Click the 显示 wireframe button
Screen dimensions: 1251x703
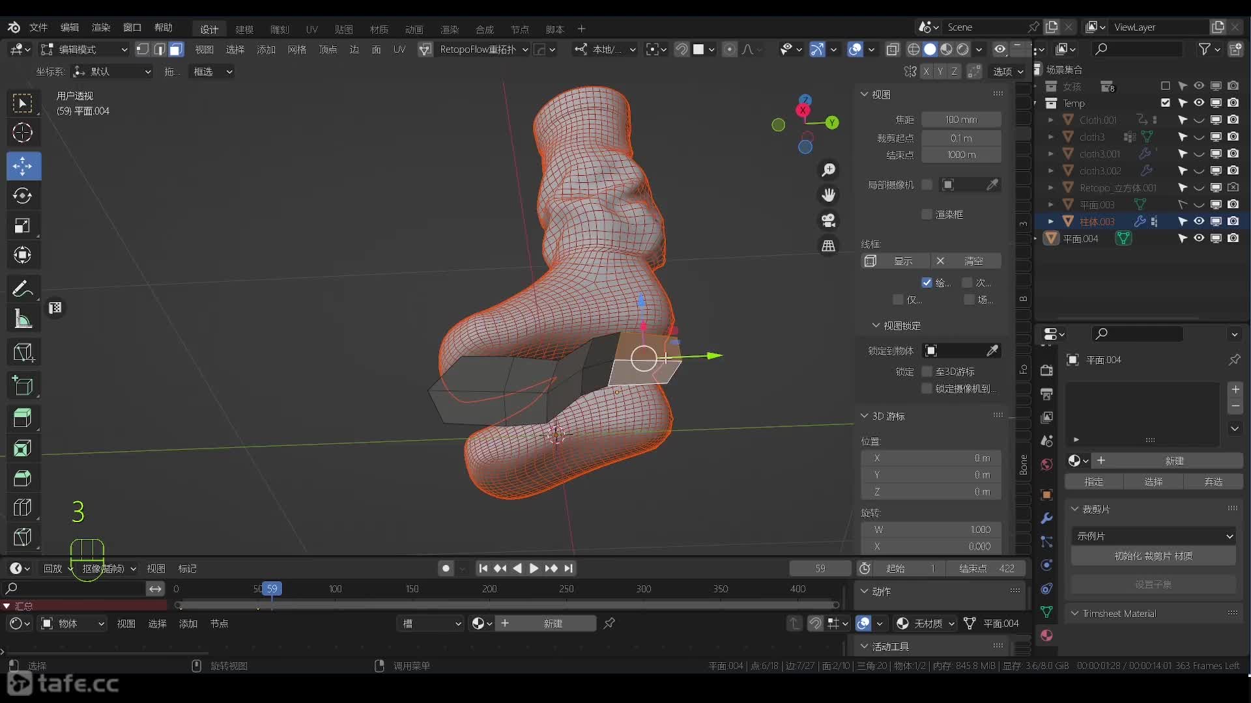coord(895,261)
